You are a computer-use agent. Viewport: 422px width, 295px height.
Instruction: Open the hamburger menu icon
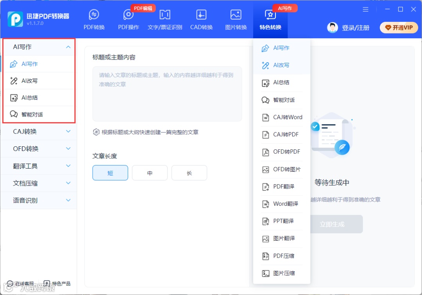(x=365, y=9)
